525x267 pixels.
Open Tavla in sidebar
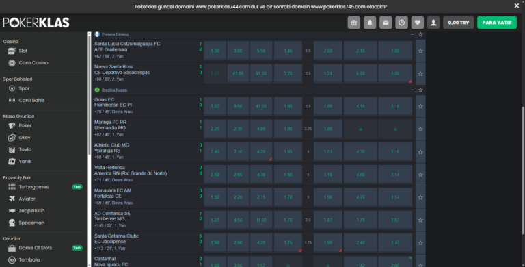pyautogui.click(x=25, y=149)
